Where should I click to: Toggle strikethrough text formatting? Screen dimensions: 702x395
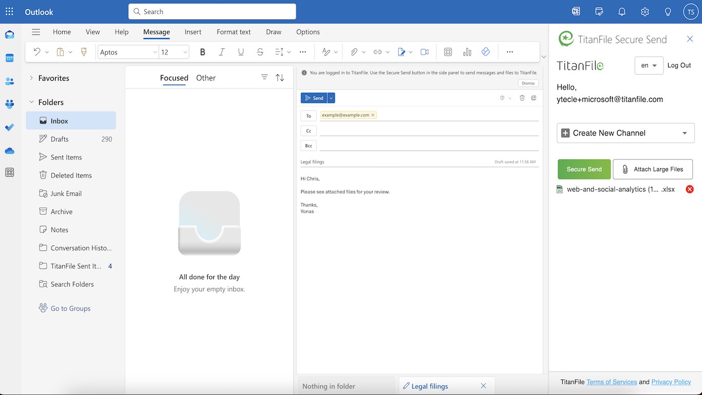[260, 52]
